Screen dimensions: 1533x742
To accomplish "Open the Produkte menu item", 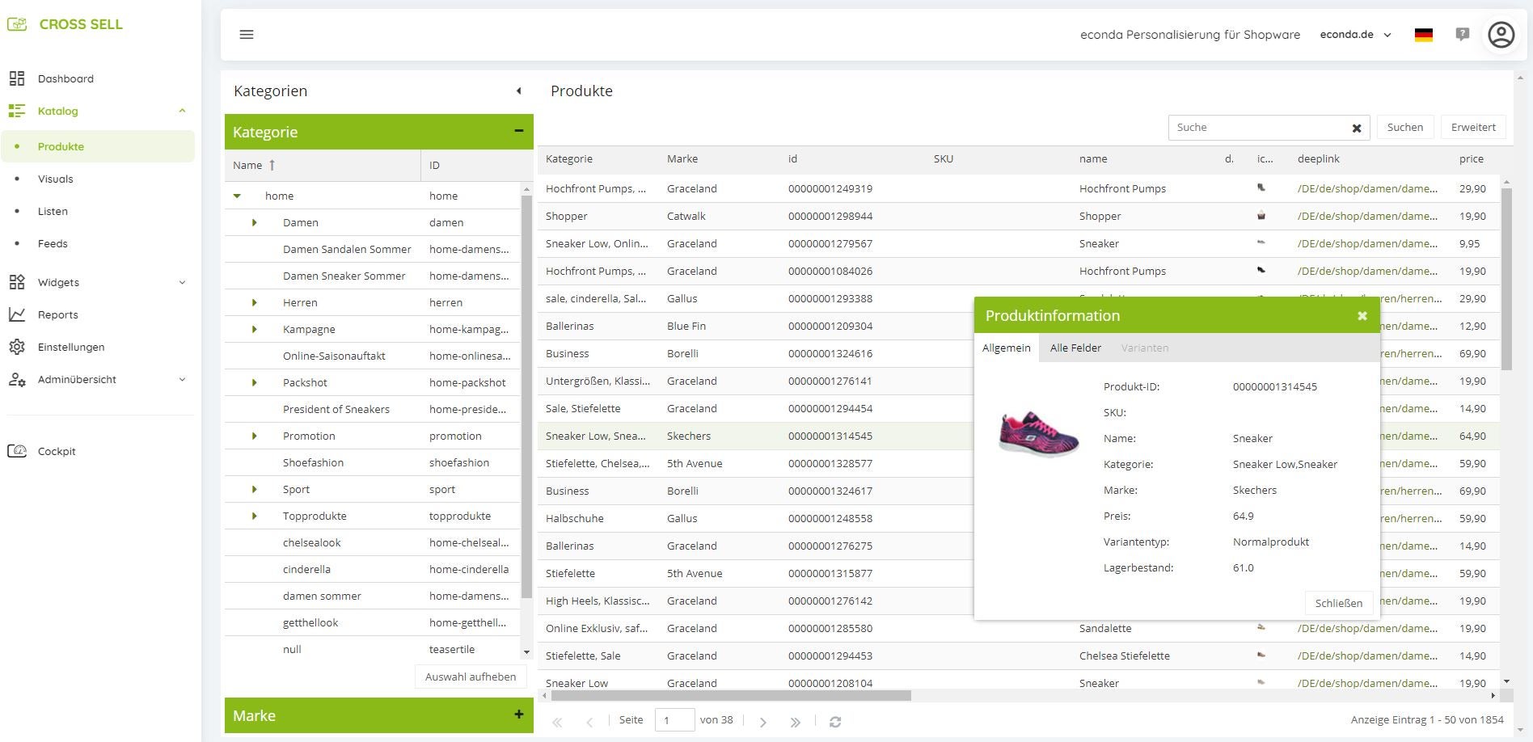I will pyautogui.click(x=98, y=146).
